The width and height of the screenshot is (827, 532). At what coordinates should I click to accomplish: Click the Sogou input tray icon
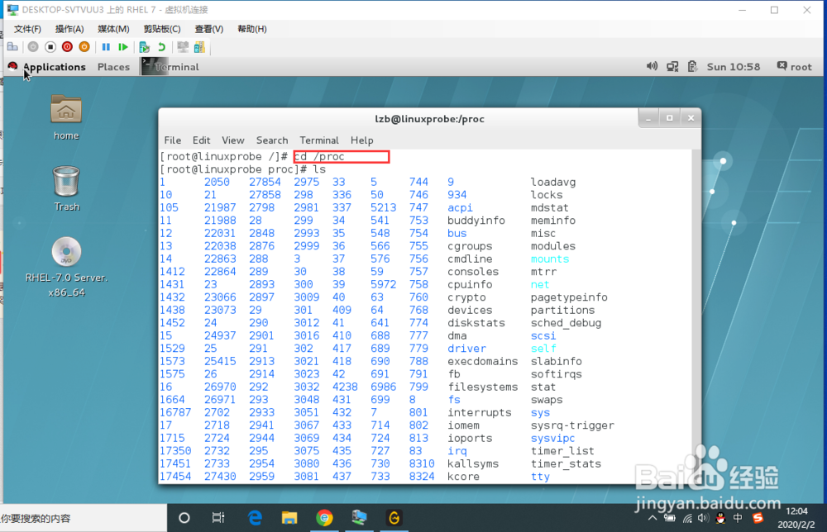[x=758, y=518]
